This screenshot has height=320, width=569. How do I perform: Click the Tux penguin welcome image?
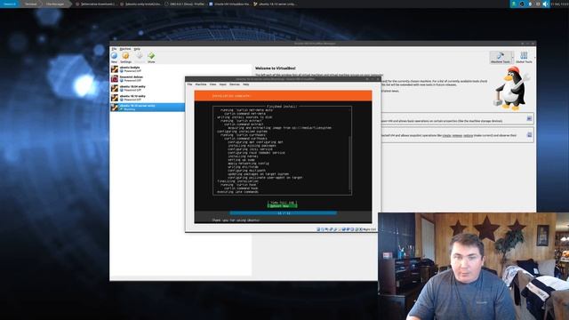coord(511,89)
